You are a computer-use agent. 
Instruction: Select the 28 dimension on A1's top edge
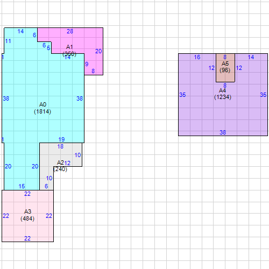70,31
